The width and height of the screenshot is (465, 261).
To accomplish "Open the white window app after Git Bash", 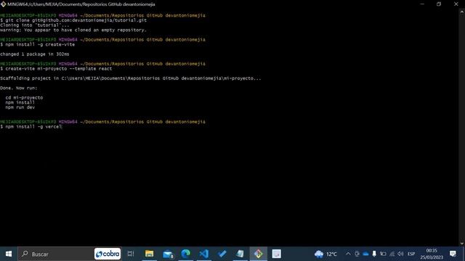I will tap(276, 254).
